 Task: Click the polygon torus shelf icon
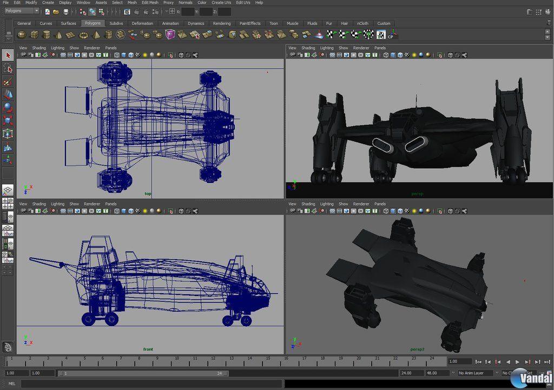pos(83,35)
